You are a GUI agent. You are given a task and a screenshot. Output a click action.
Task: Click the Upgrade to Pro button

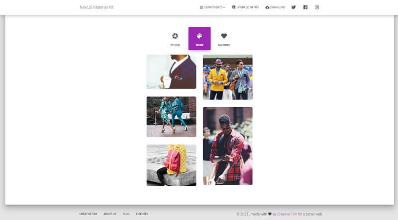(x=245, y=7)
